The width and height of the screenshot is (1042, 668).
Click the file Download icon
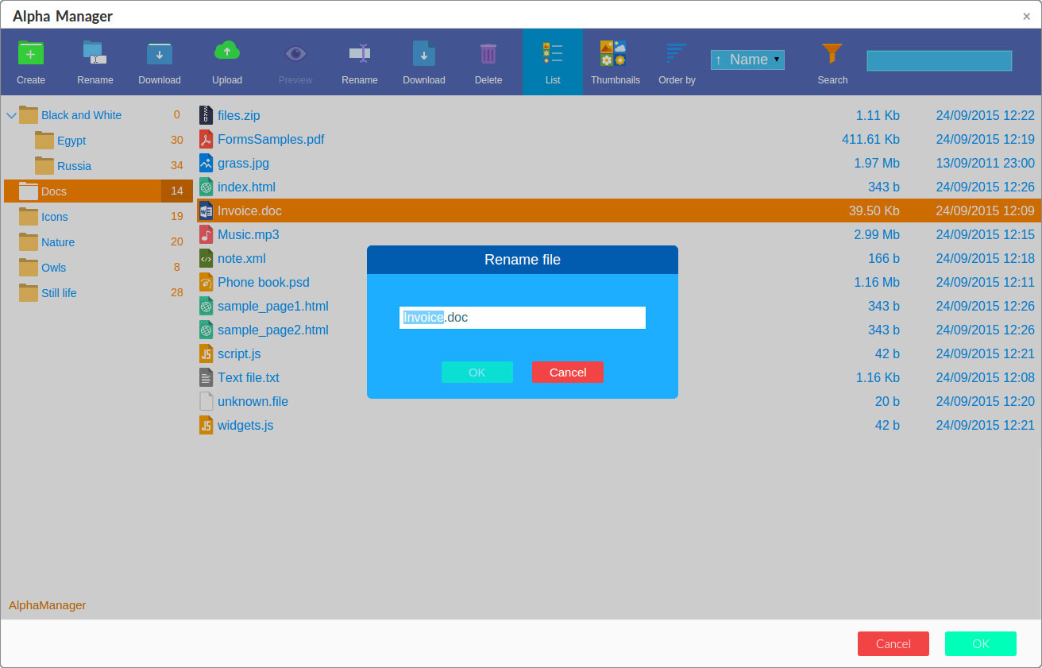[424, 53]
